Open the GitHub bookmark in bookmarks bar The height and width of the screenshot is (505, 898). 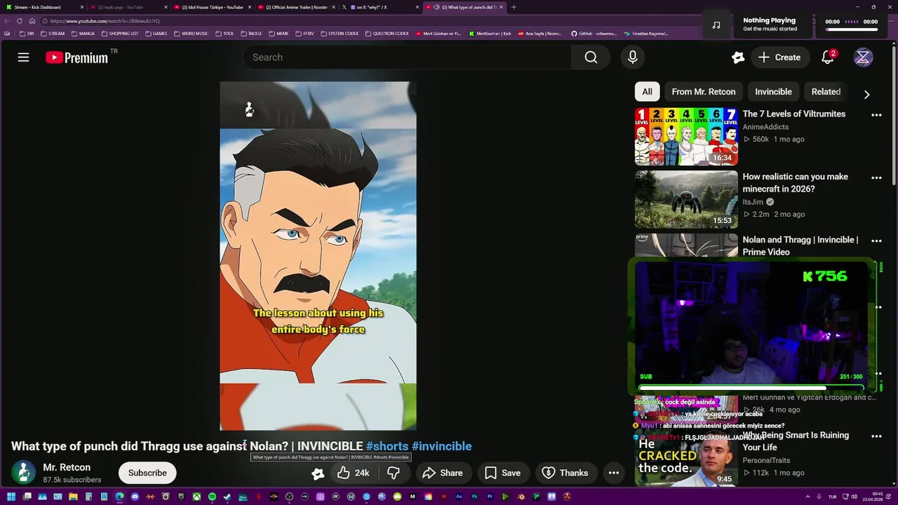click(594, 34)
